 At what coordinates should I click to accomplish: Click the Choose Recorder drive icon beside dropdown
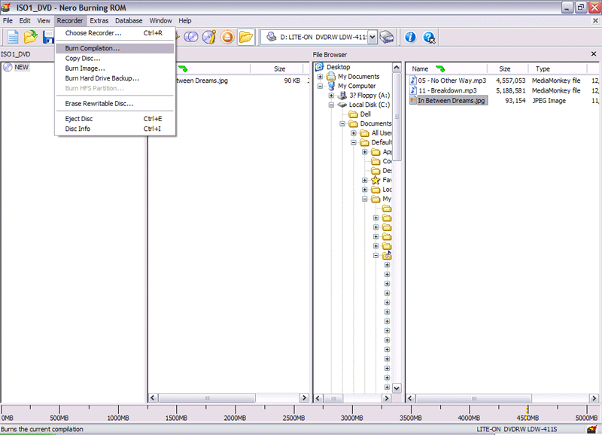[387, 37]
